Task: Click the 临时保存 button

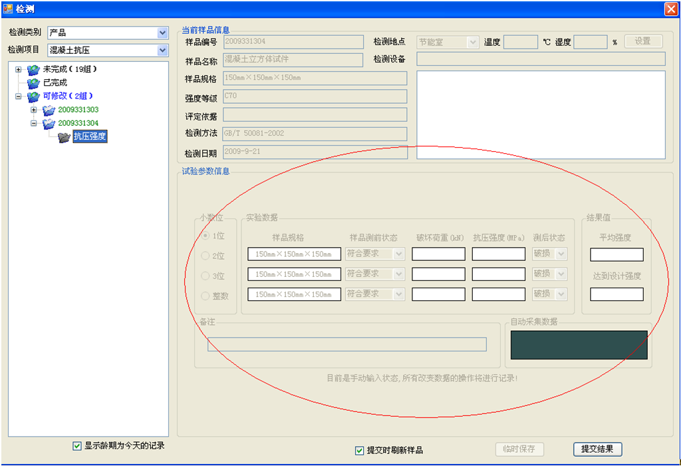Action: (x=519, y=449)
